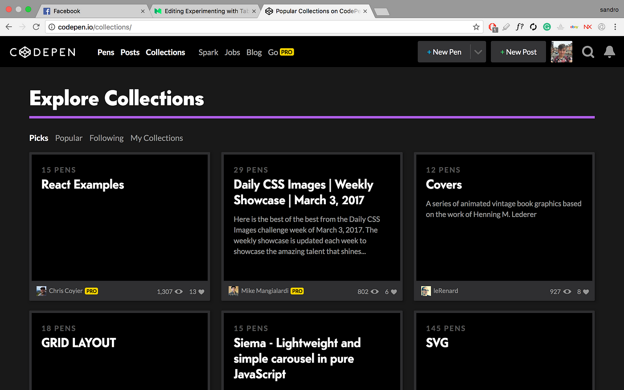Click leRenard's author name
This screenshot has width=624, height=390.
click(446, 291)
